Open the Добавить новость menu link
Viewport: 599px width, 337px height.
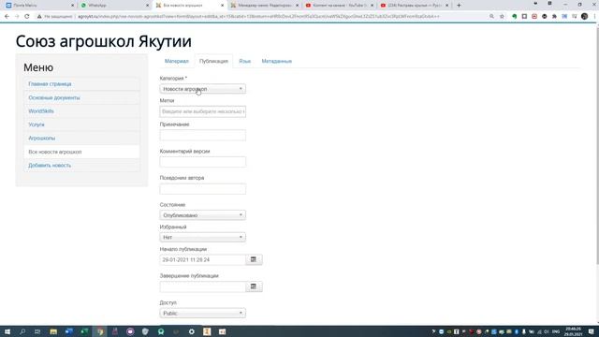50,166
